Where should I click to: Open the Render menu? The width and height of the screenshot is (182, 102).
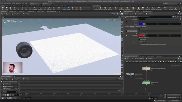[9, 4]
